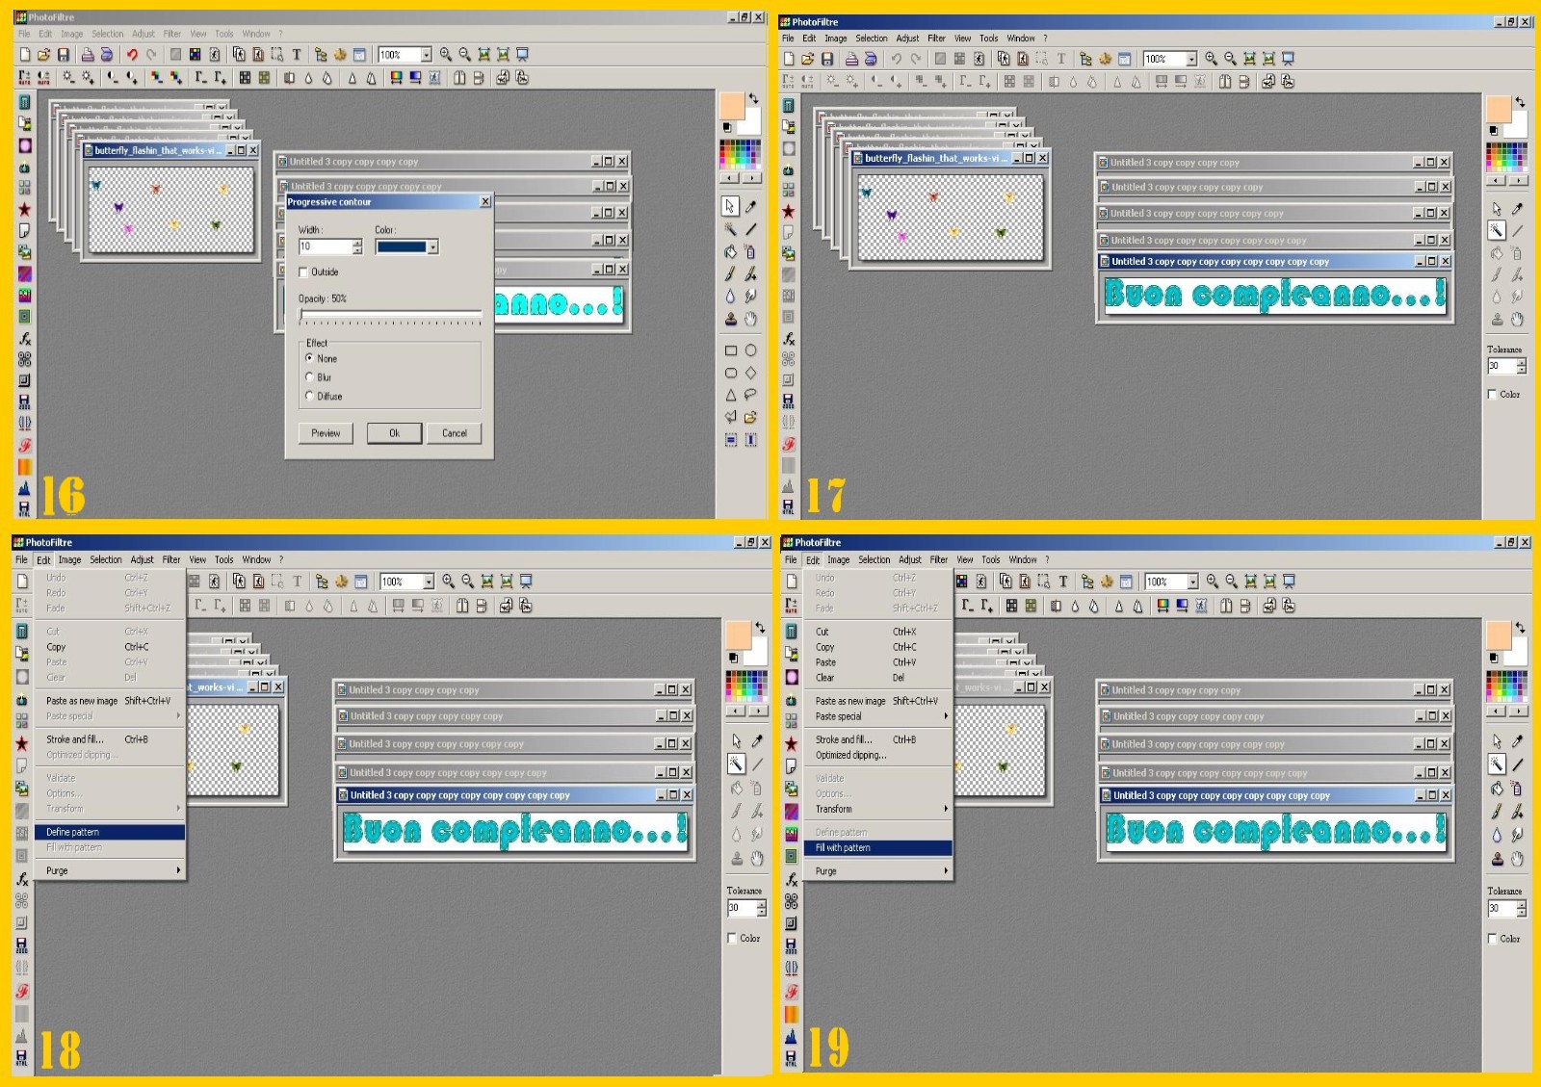The width and height of the screenshot is (1541, 1087).
Task: Click the Save floppy icon in screenshot 17
Action: [x=826, y=59]
